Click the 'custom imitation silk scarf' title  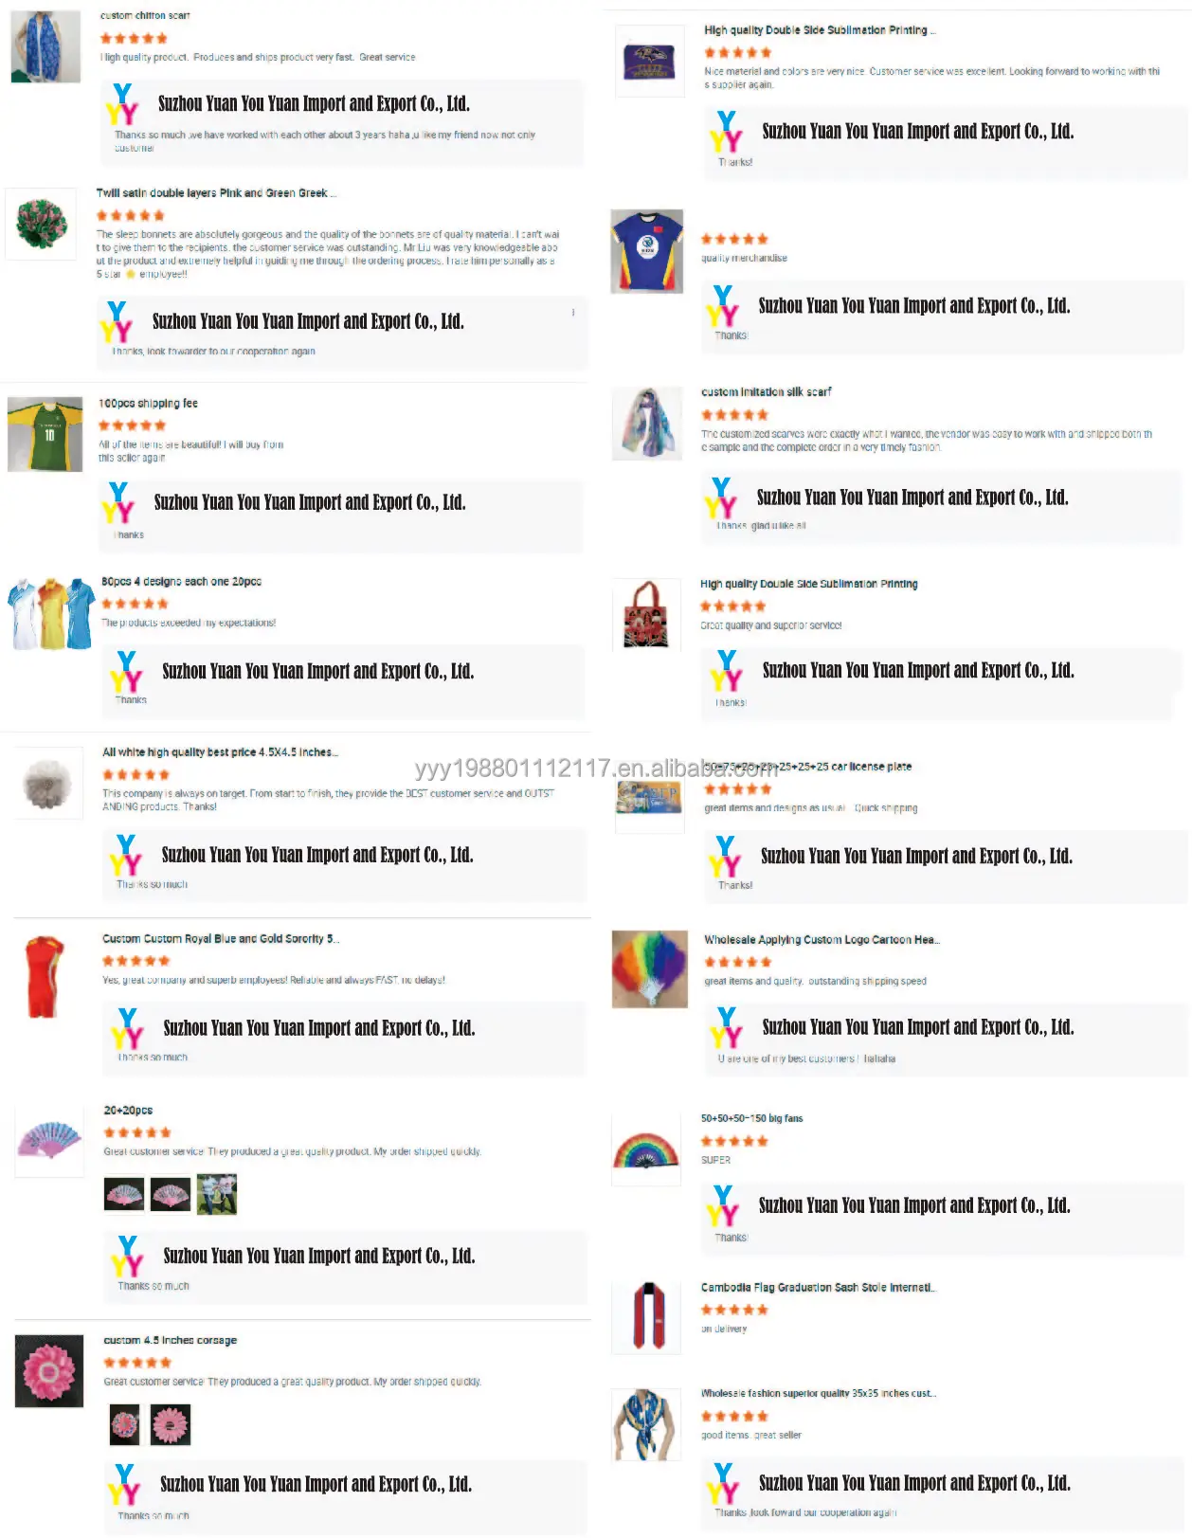pos(766,391)
